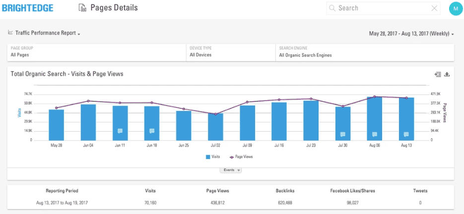
Task: Open the user avatar M menu
Action: (x=455, y=8)
